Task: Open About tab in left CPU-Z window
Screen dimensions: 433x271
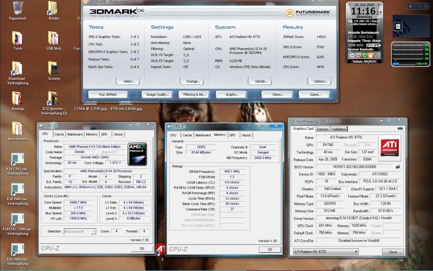Action: coord(118,134)
